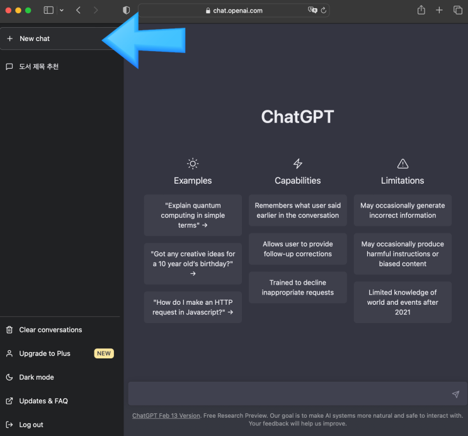The image size is (468, 436).
Task: Toggle the Safari sidebar button
Action: pyautogui.click(x=49, y=11)
